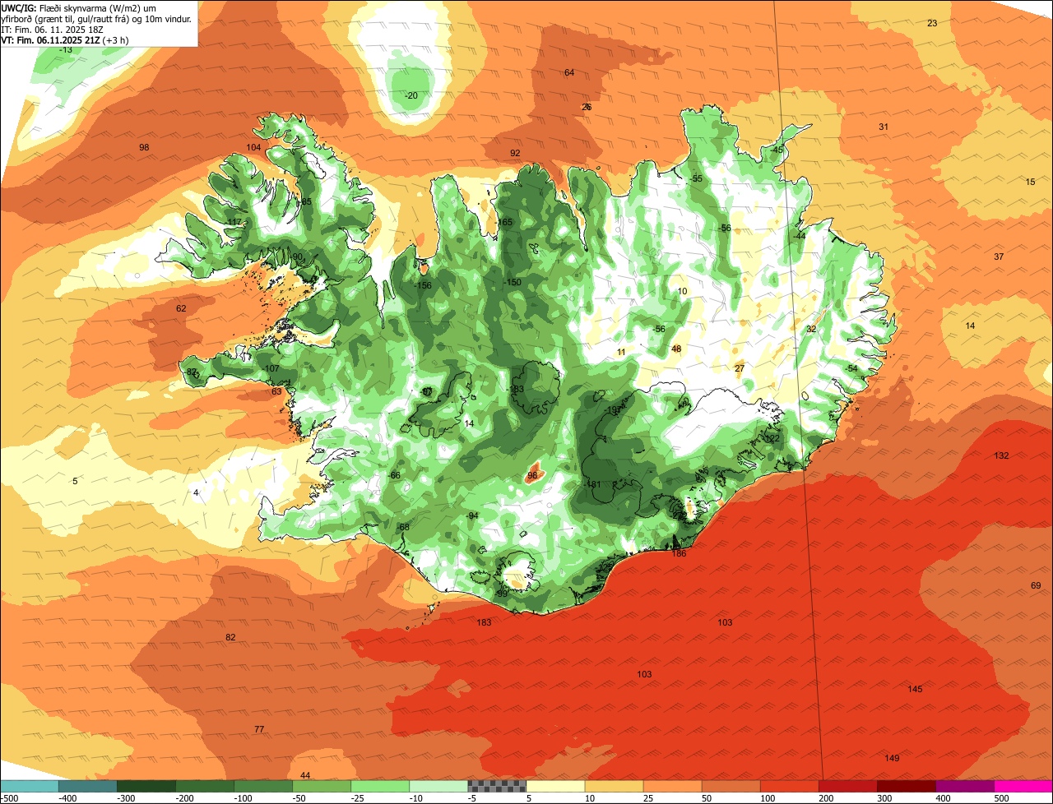Image resolution: width=1053 pixels, height=804 pixels.
Task: Click the dark teal swatch between -400 and -300
Action: tap(87, 786)
